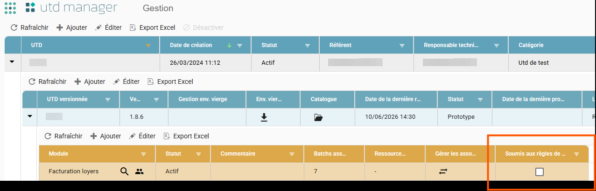This screenshot has height=191, width=596.
Task: Collapse the UTD row dated 26/03/2024
Action: pos(12,61)
